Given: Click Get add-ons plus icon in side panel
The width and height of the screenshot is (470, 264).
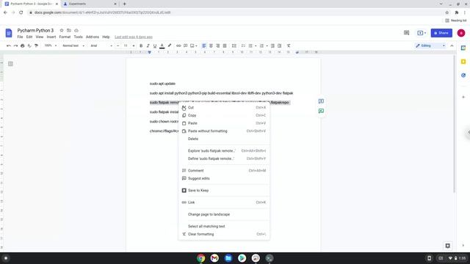Looking at the screenshot, I should pyautogui.click(x=463, y=97).
